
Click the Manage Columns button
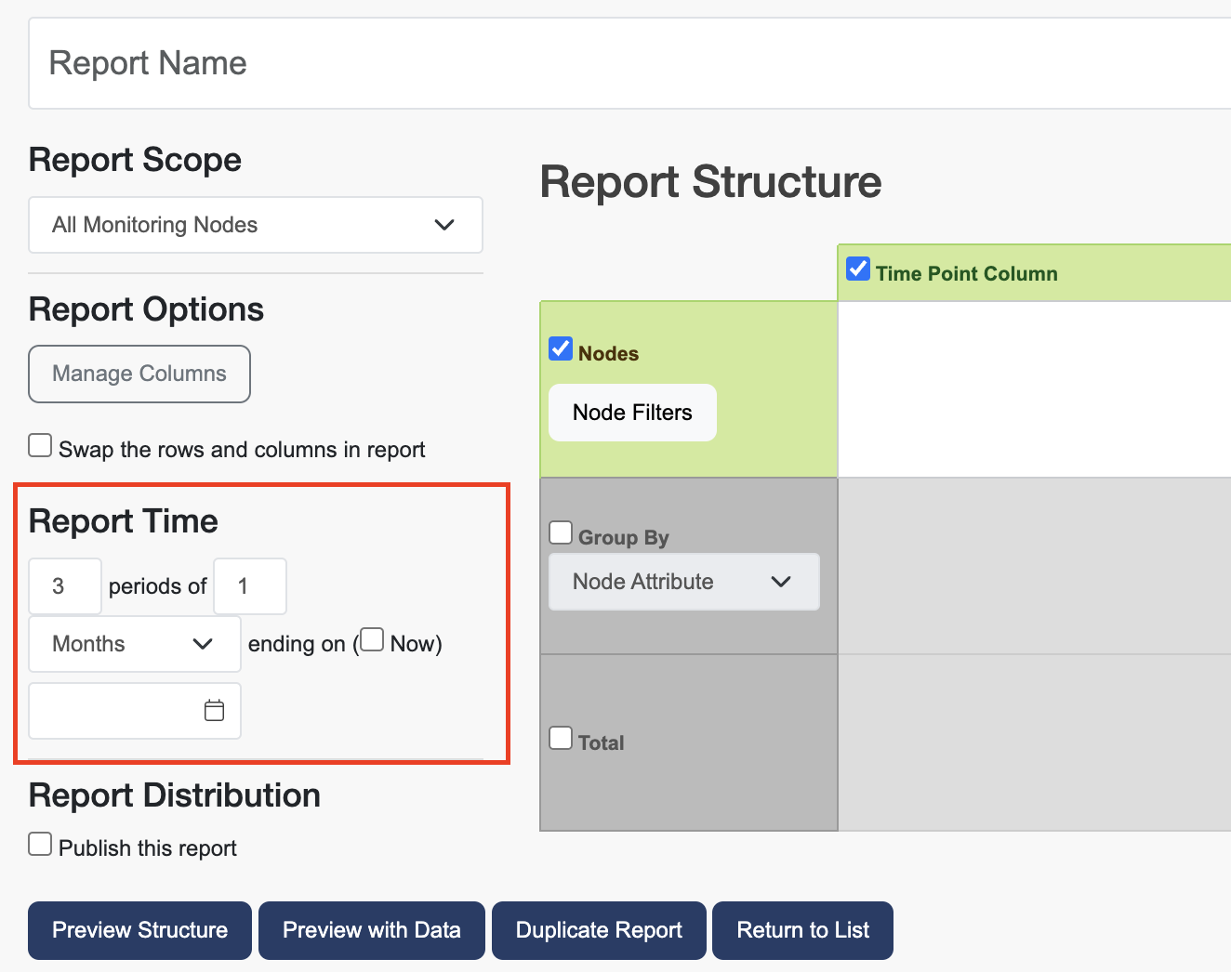point(139,374)
